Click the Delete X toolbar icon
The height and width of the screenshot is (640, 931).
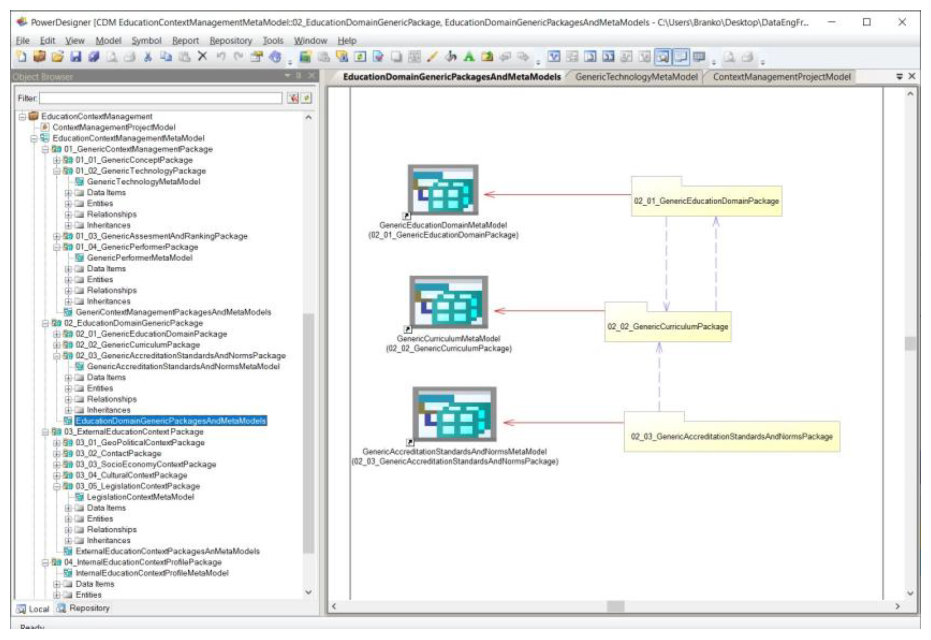tap(202, 56)
